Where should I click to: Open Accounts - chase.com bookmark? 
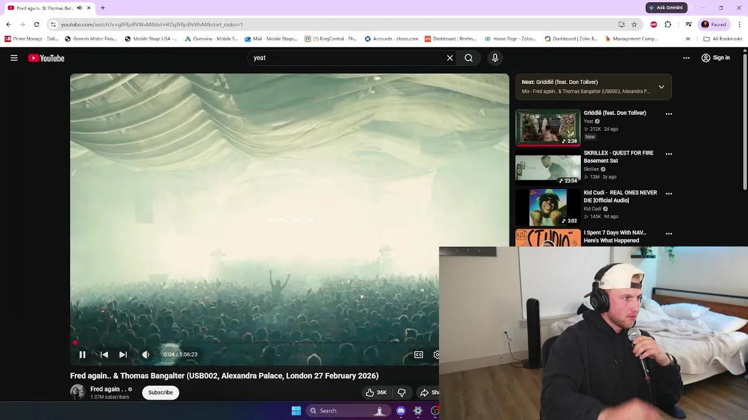click(391, 39)
